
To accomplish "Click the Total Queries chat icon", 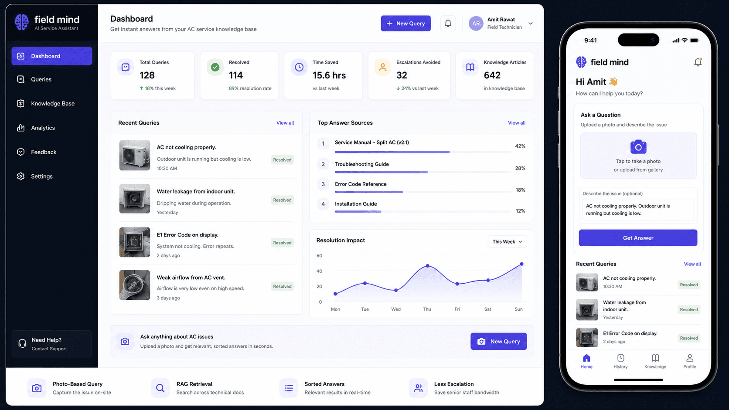I will coord(126,67).
